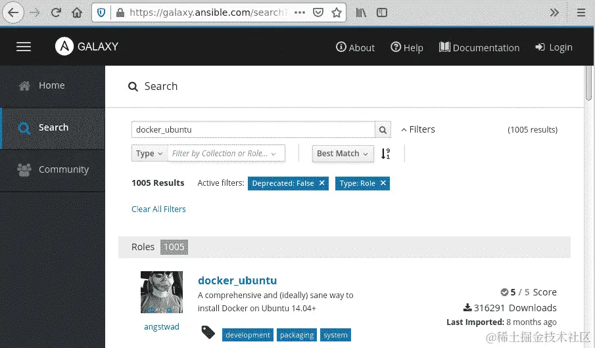The width and height of the screenshot is (595, 348).
Task: Click the (1005 results) text
Action: coord(533,129)
